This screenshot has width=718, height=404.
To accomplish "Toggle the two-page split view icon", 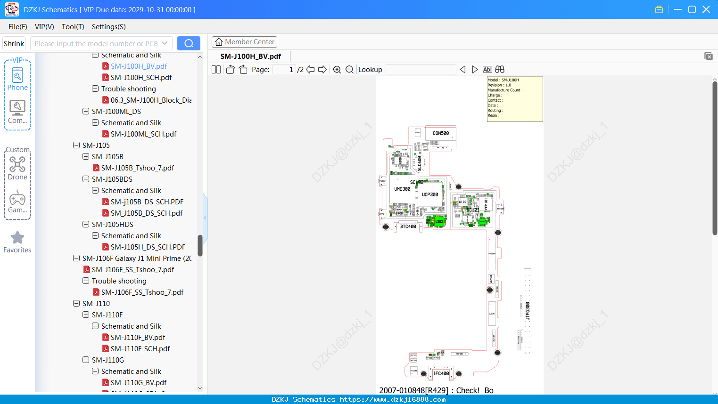I will tap(216, 70).
